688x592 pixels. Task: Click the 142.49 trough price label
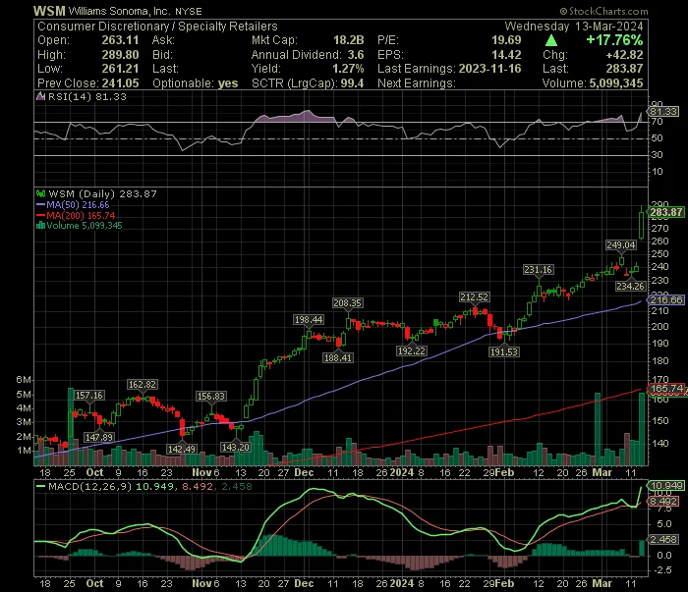[x=182, y=449]
